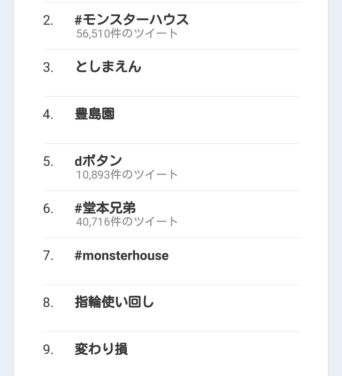This screenshot has width=342, height=376.
Task: Click rank number 7 beside #monsterhouse
Action: [x=48, y=255]
